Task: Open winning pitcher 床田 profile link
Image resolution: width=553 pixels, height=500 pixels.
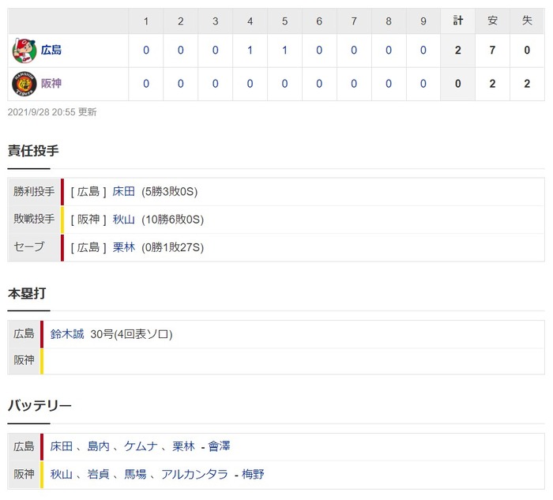Action: click(x=124, y=191)
